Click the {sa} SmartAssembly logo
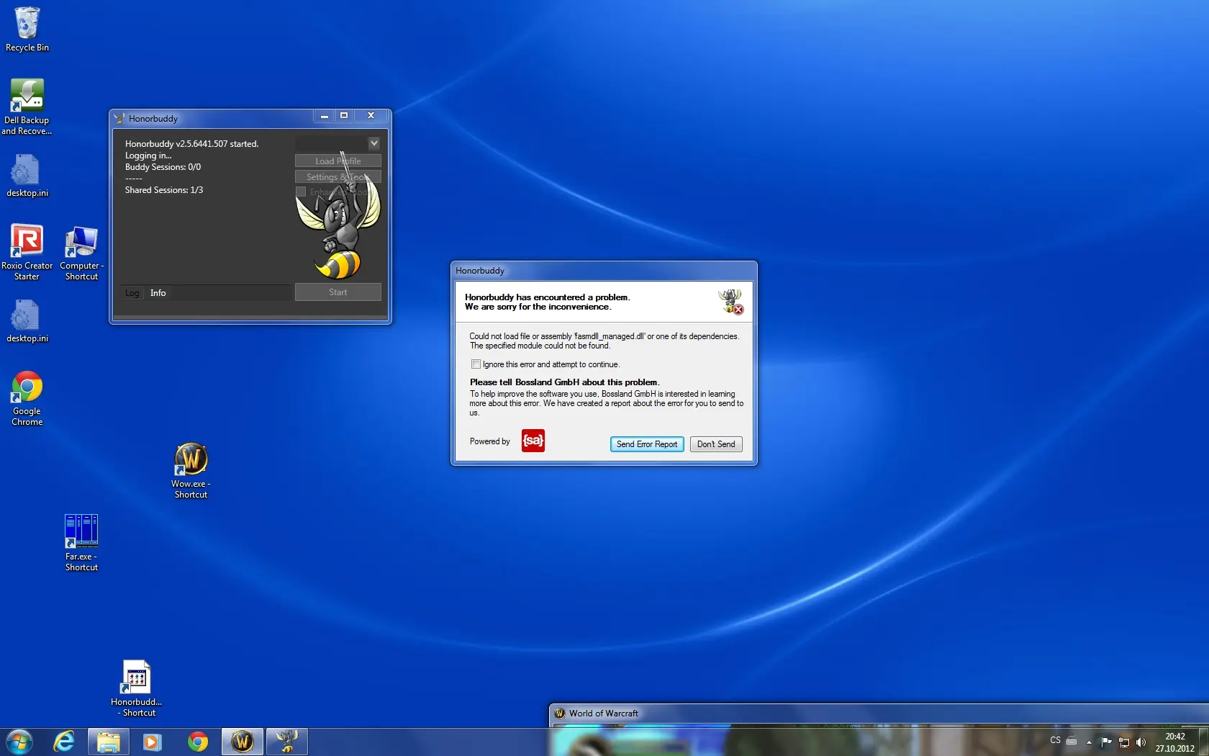 click(533, 441)
